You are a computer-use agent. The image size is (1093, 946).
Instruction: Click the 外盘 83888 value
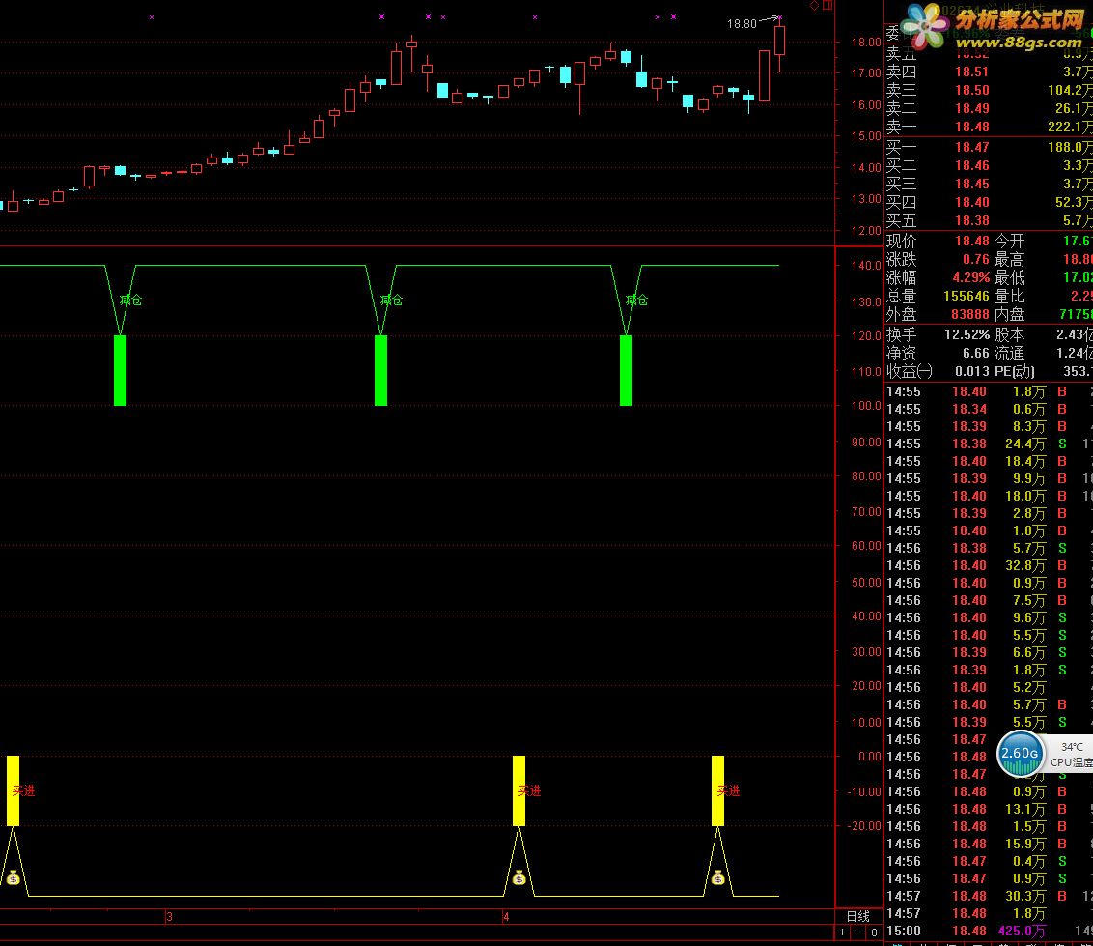click(970, 315)
